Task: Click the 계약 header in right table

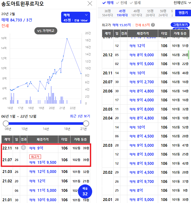Action: 108,33
